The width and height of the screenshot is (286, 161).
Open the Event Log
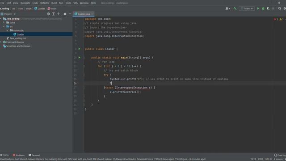coord(280,155)
